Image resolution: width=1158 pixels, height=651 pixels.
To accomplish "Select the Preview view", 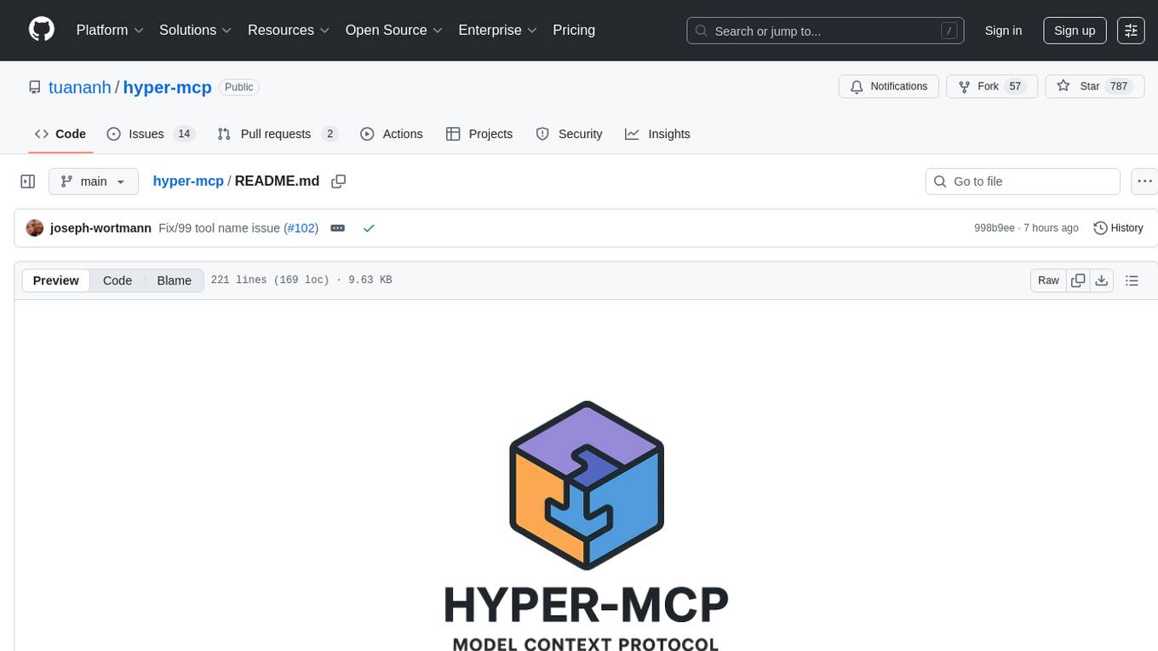I will click(56, 280).
